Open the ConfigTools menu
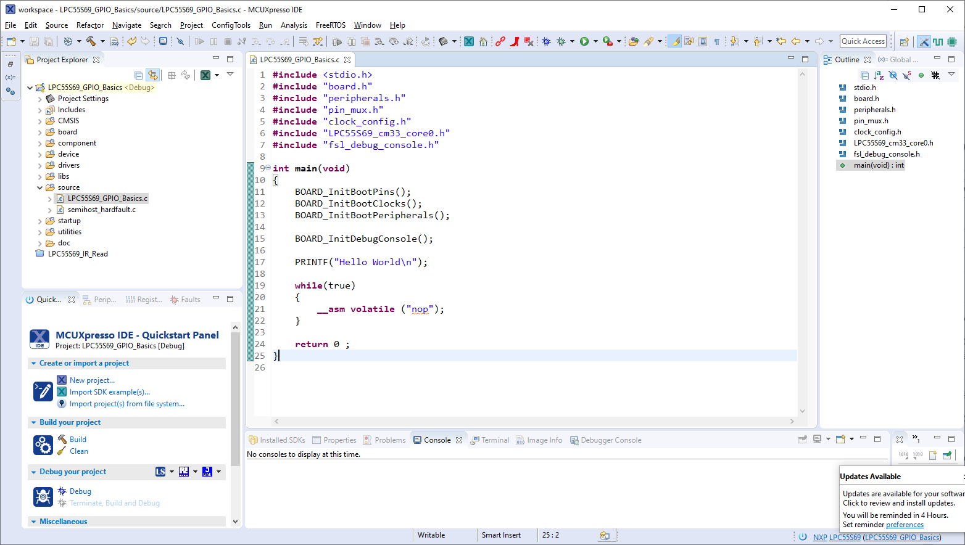 click(231, 25)
